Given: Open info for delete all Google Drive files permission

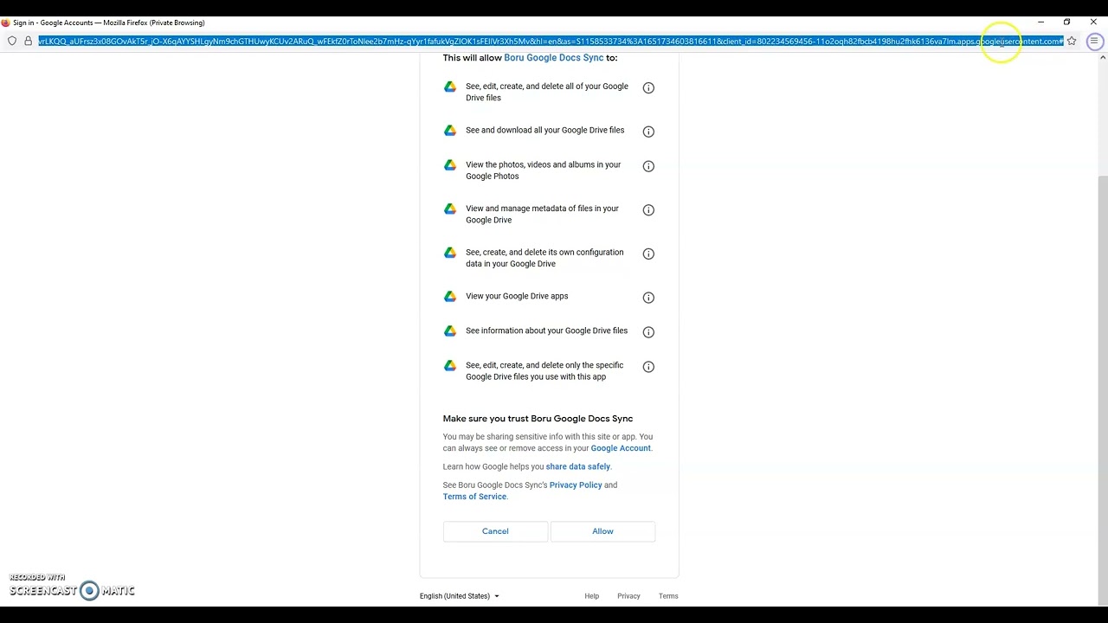Looking at the screenshot, I should (648, 87).
